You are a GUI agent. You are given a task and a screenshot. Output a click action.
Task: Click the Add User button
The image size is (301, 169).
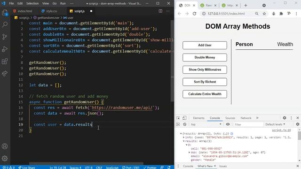[205, 45]
